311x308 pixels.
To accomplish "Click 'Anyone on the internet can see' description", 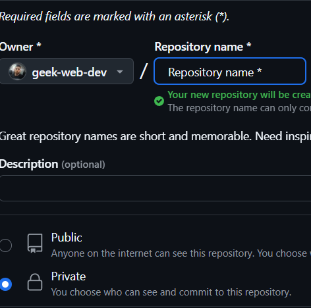I will click(181, 253).
